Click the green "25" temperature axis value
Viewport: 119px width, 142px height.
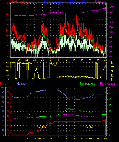110,105
